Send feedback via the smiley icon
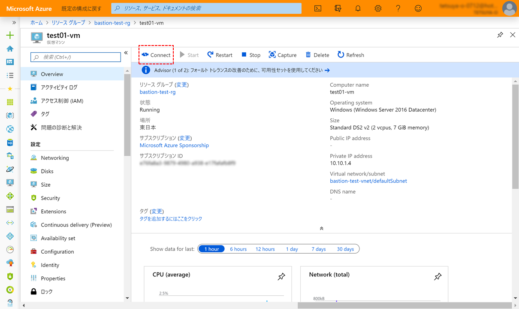519x309 pixels. pos(418,8)
